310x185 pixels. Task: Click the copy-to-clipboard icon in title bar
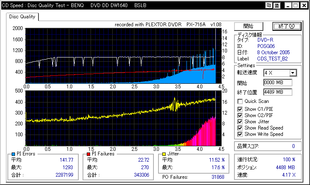(269, 5)
